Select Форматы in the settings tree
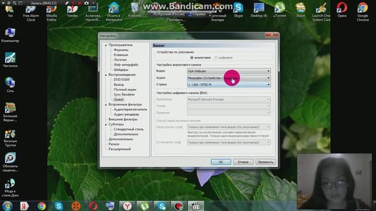This screenshot has height=211, width=376. pos(121,50)
